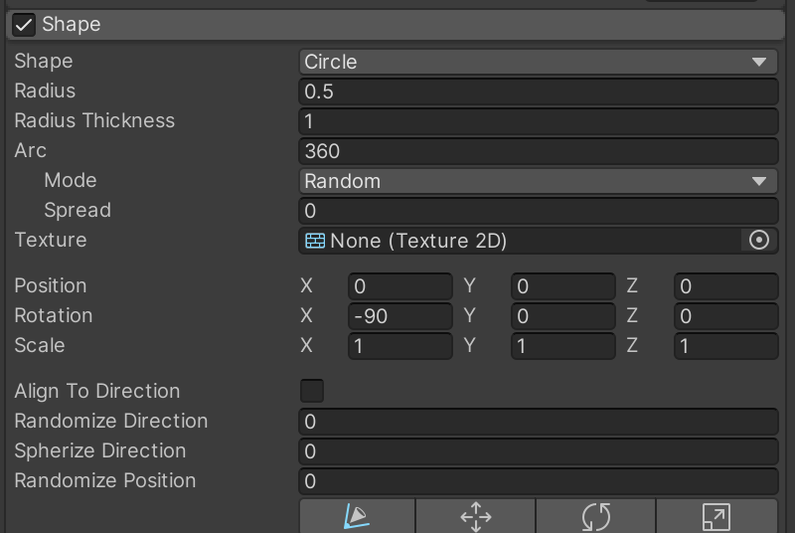Click the Randomize Position value field
Screen dimensions: 795x533
coord(538,481)
